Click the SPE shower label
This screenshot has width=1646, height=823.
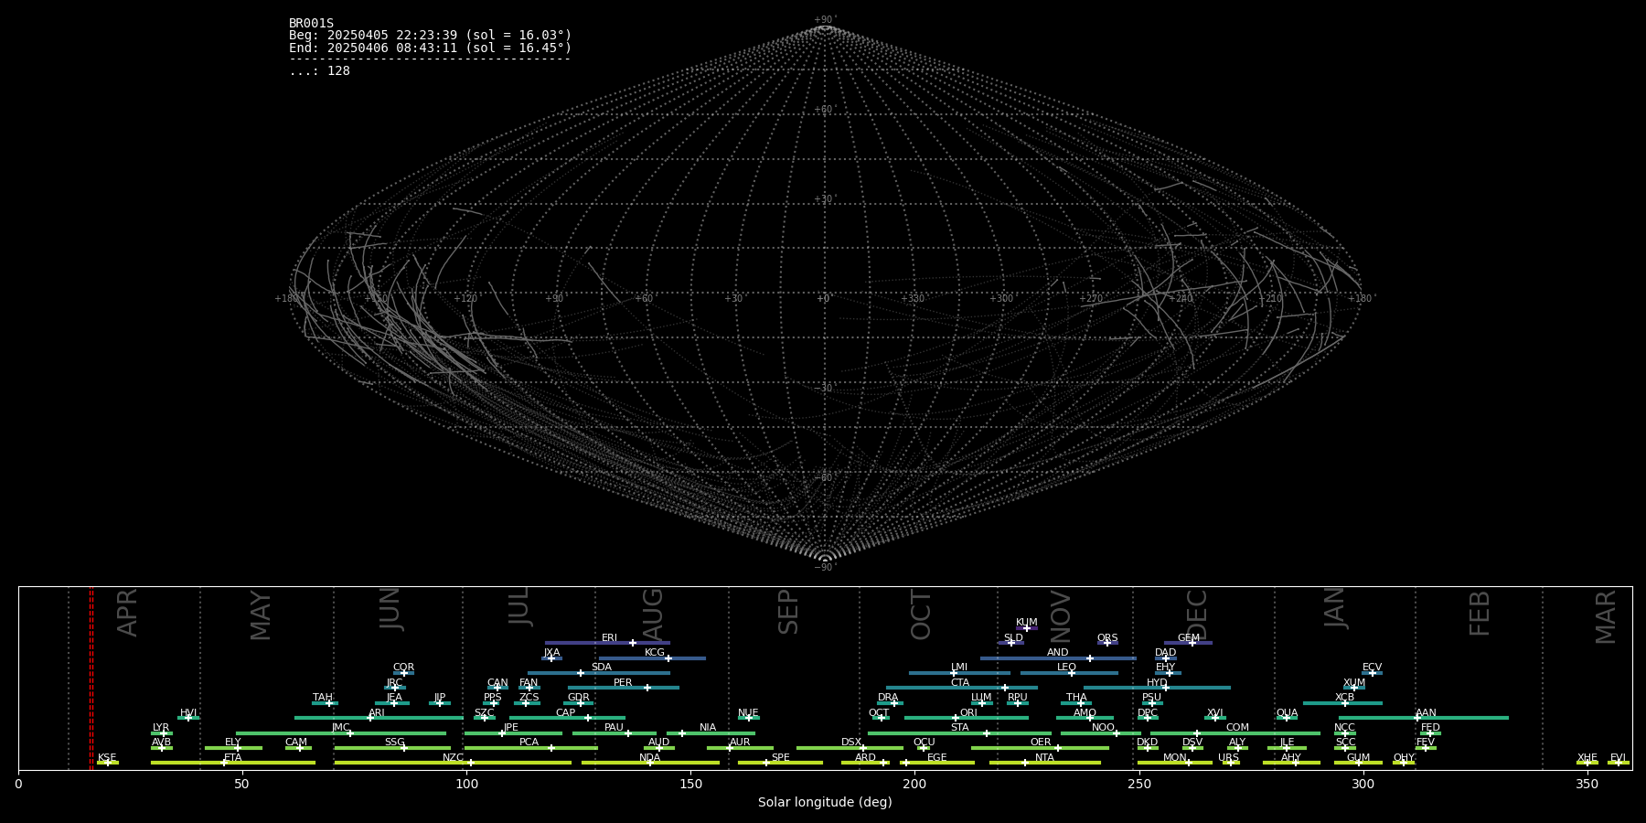(780, 758)
